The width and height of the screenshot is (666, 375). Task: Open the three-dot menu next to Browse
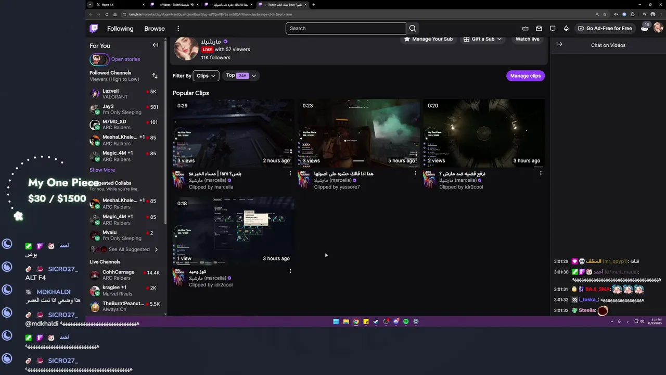[178, 29]
